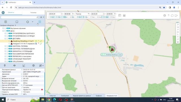181x102 pixels.
Task: Click the red square in the Периодические мероприятия row
Action: click(42, 90)
